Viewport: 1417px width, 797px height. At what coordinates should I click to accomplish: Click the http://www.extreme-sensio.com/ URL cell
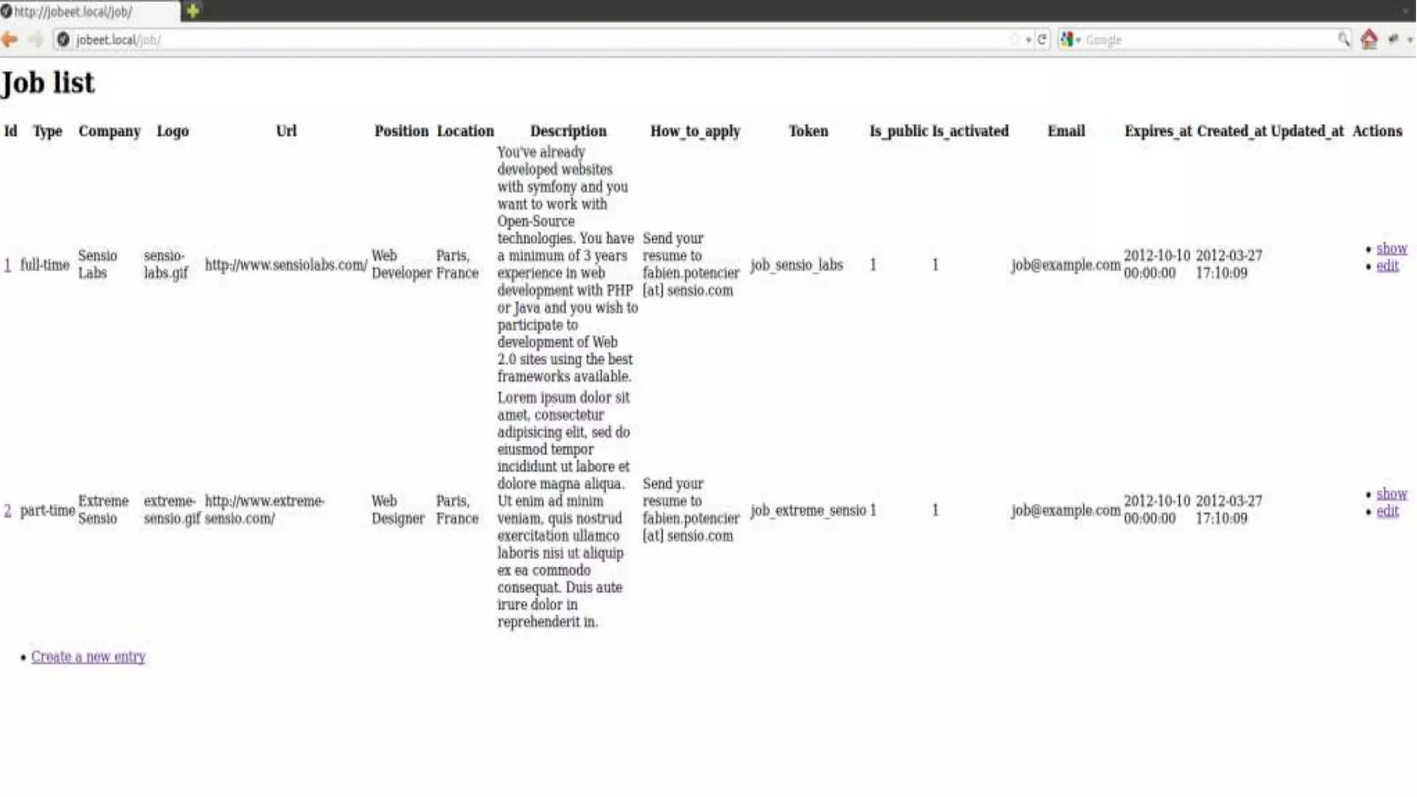point(264,510)
